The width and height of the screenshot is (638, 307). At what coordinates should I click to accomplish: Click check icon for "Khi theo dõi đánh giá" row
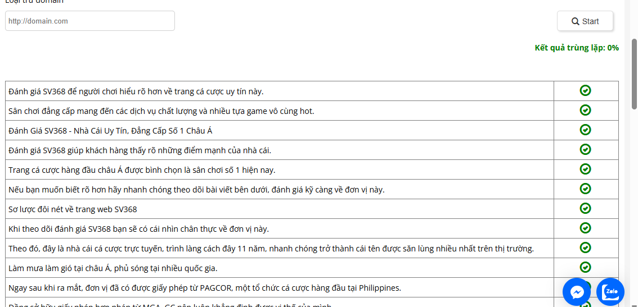pyautogui.click(x=585, y=228)
